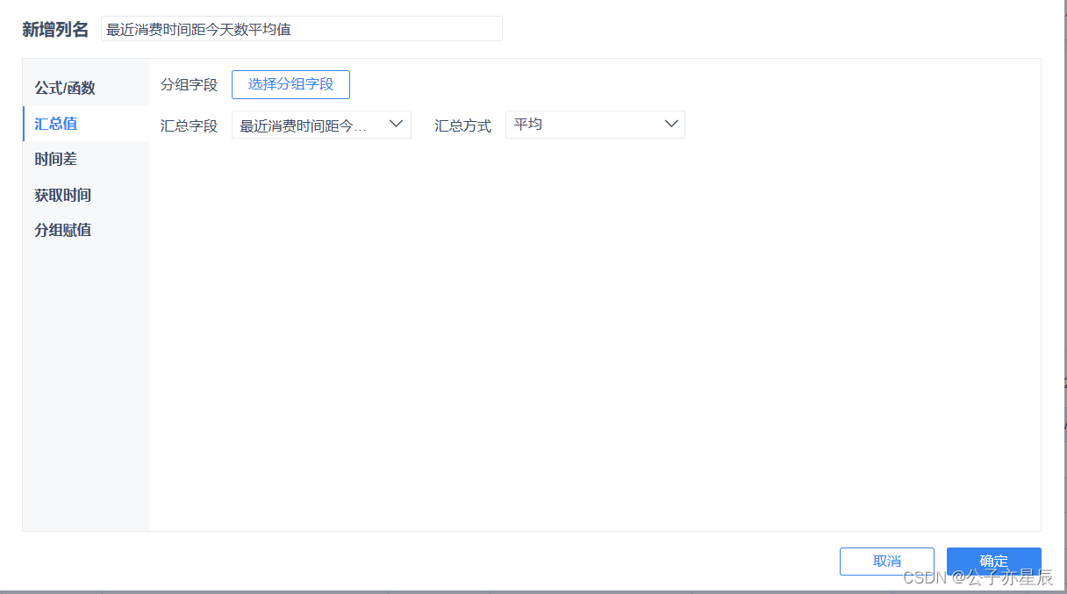The image size is (1067, 594).
Task: Switch to the 公式/函数 tab
Action: coord(63,87)
